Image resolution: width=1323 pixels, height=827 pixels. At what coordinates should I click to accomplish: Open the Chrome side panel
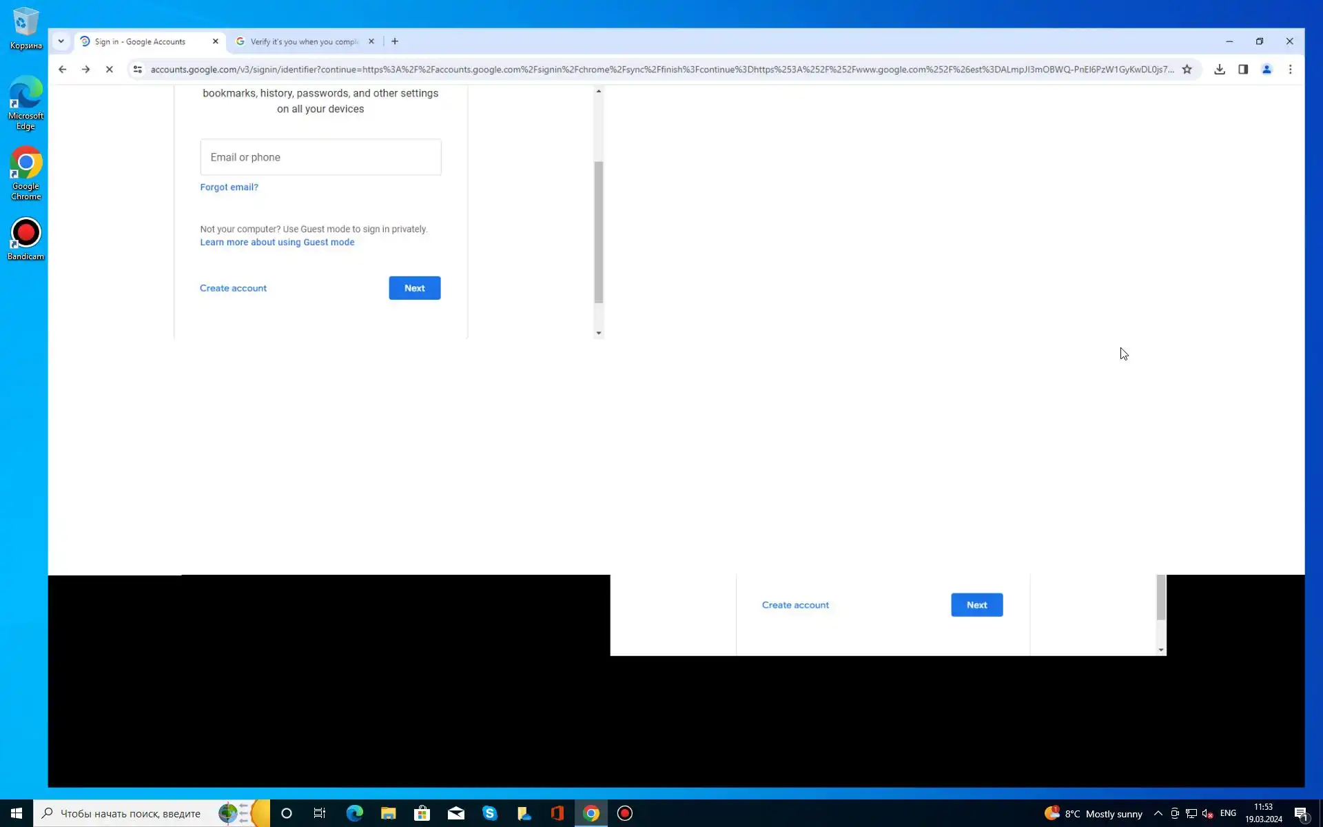[x=1243, y=70]
